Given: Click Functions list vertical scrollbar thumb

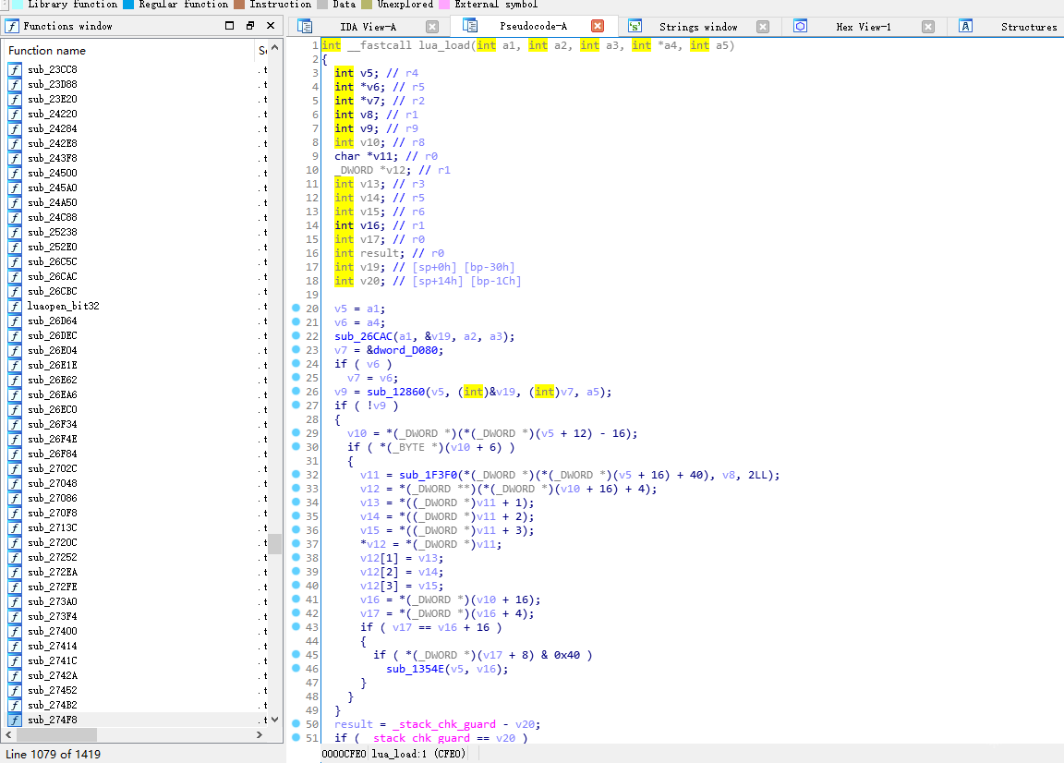Looking at the screenshot, I should tap(275, 544).
